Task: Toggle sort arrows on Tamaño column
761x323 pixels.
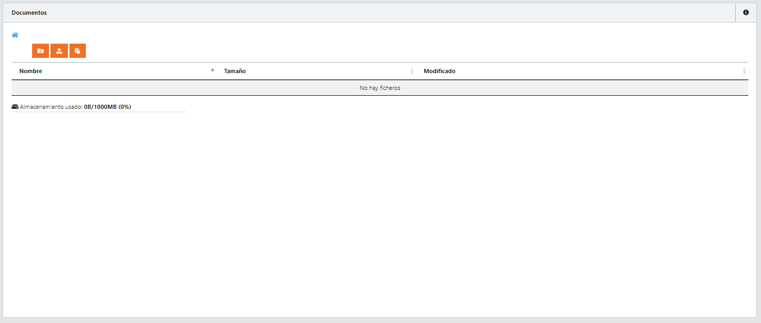Action: tap(412, 71)
